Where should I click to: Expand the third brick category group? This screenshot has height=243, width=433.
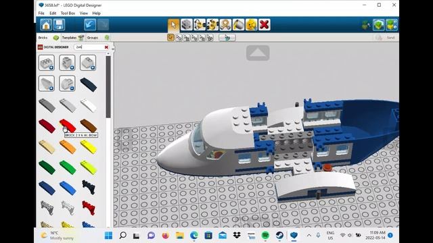88,63
